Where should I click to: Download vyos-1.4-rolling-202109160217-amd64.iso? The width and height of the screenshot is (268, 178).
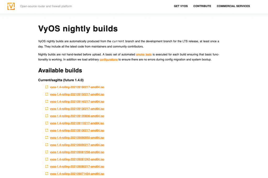(x=77, y=87)
